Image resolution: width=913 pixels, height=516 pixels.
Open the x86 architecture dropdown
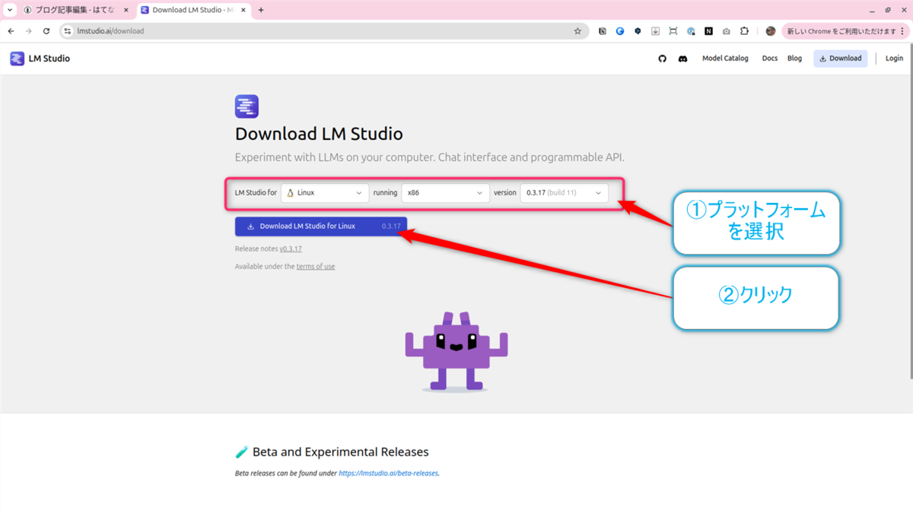(445, 193)
